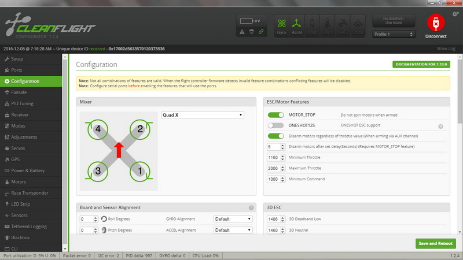This screenshot has width=463, height=260.
Task: Click the parachute failsafe status icon
Action: pyautogui.click(x=252, y=32)
